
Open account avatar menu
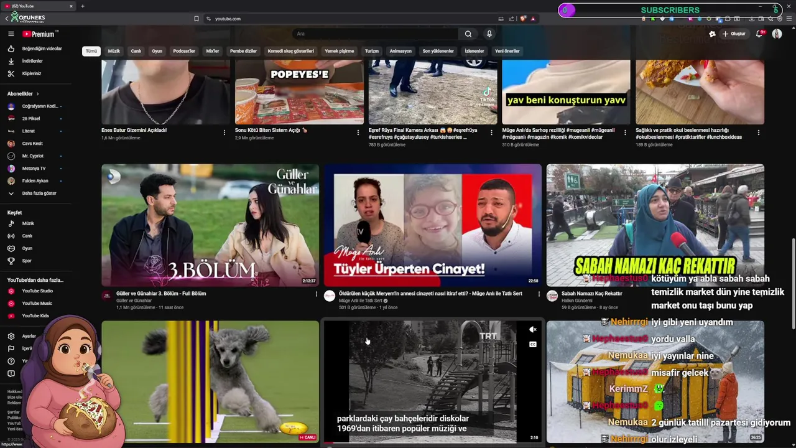tap(777, 34)
